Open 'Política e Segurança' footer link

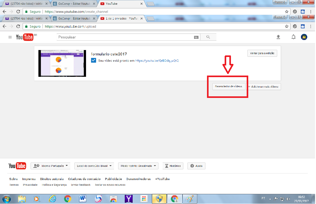pos(54,185)
